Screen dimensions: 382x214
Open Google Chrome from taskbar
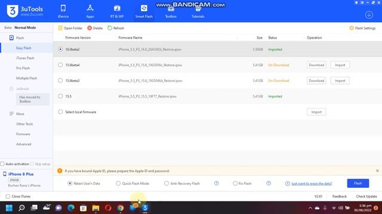[x=121, y=208]
